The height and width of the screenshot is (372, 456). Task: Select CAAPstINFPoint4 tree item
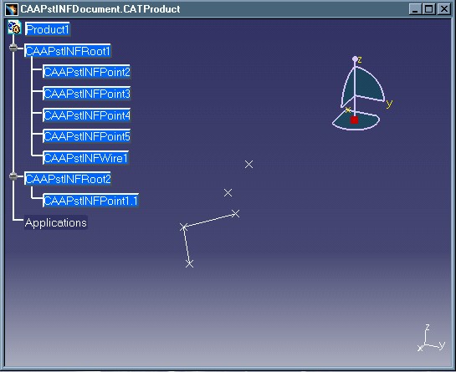(x=87, y=115)
